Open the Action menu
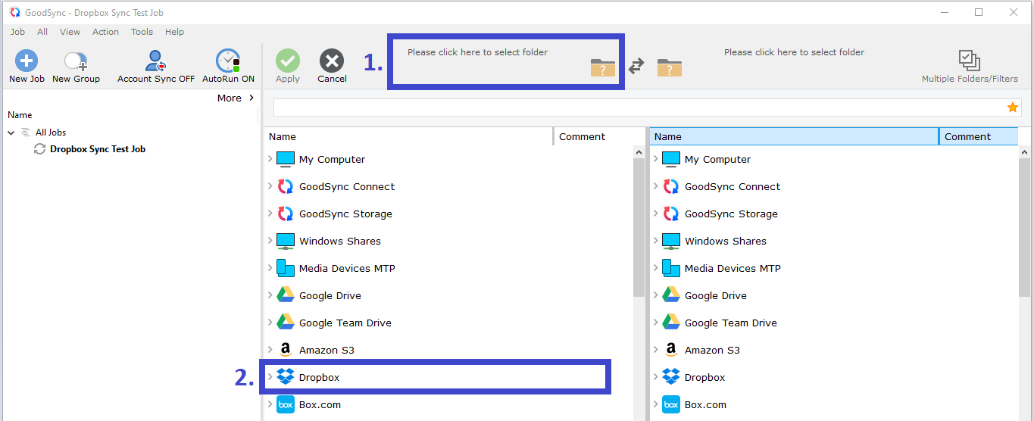Image resolution: width=1034 pixels, height=421 pixels. (105, 32)
